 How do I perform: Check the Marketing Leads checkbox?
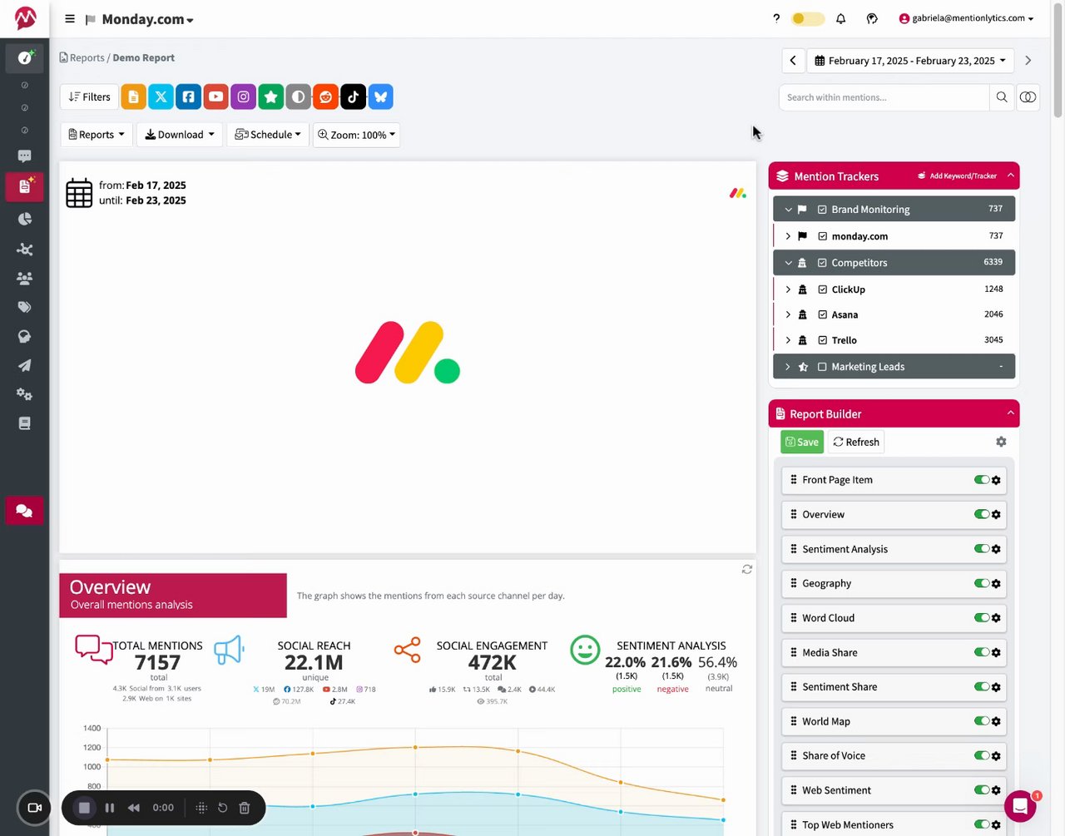pos(822,367)
